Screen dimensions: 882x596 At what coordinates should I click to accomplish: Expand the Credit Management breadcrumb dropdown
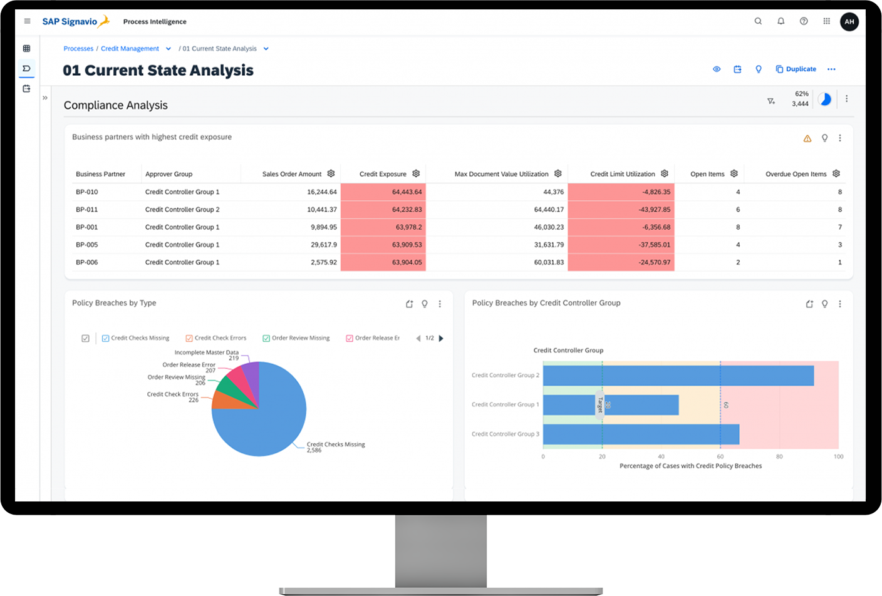tap(167, 48)
